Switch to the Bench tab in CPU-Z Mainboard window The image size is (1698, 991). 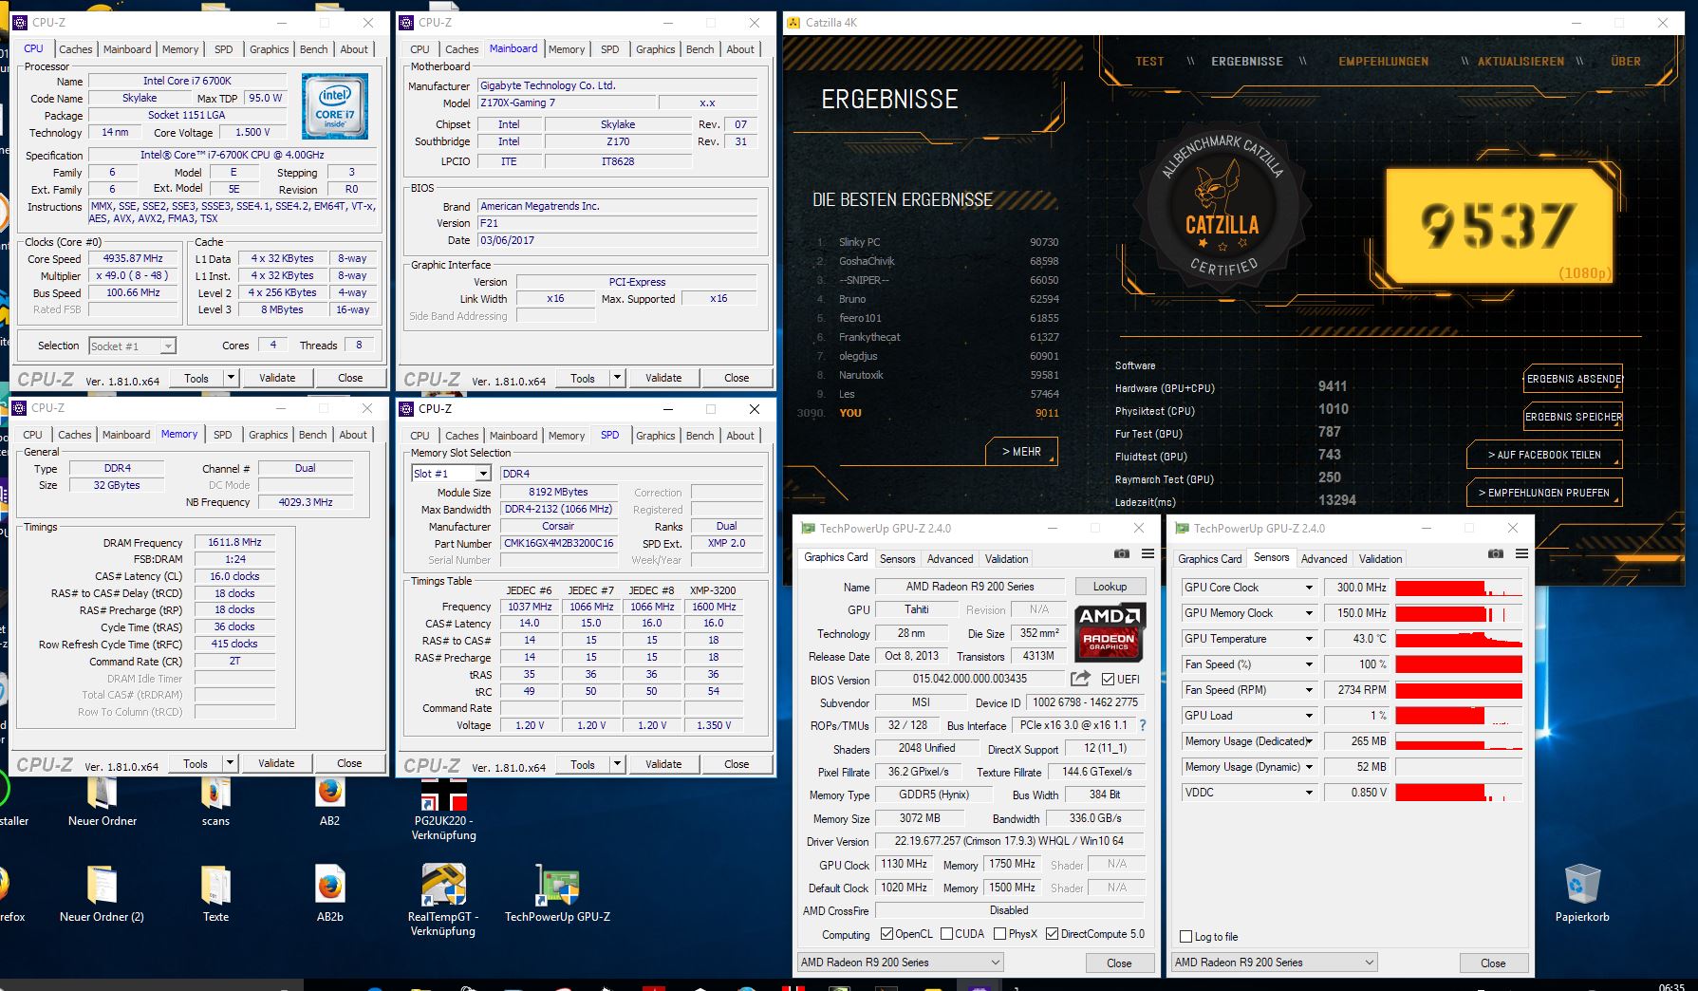coord(700,49)
